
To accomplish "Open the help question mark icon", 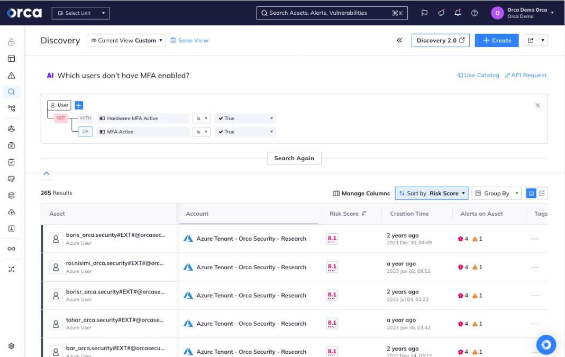I will (x=475, y=13).
